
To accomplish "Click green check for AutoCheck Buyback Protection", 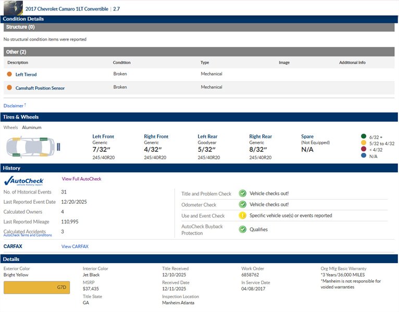I will click(242, 229).
